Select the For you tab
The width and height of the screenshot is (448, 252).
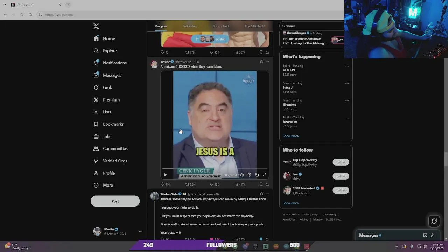[161, 26]
